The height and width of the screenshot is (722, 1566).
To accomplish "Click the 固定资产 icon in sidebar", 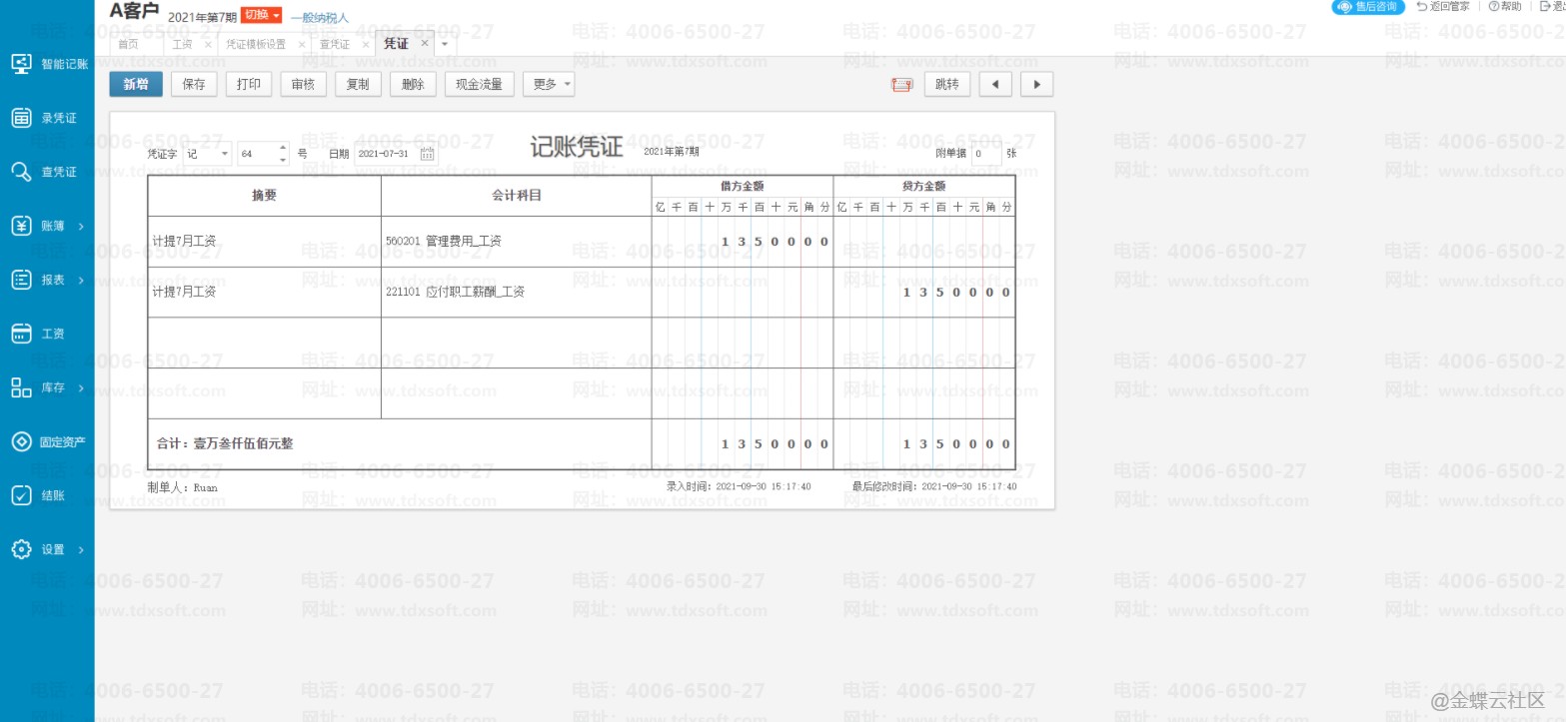I will [x=21, y=441].
